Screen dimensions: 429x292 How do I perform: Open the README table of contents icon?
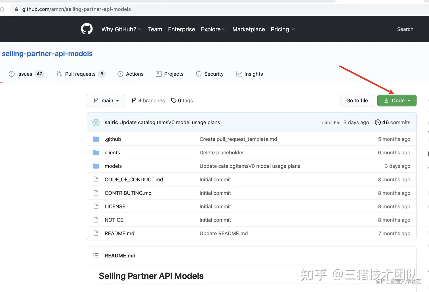click(96, 255)
